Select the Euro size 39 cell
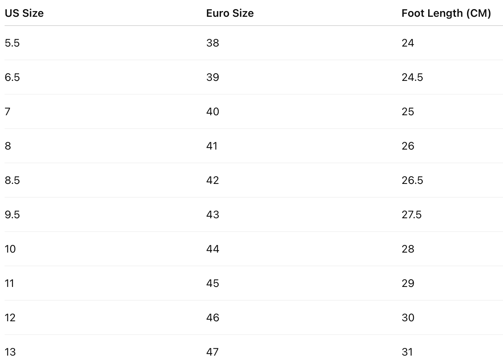The height and width of the screenshot is (364, 503). point(213,77)
